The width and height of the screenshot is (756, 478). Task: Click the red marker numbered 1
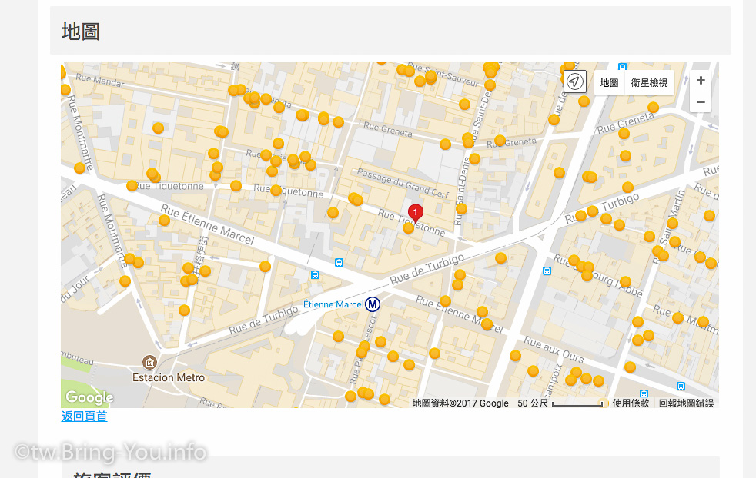point(416,213)
